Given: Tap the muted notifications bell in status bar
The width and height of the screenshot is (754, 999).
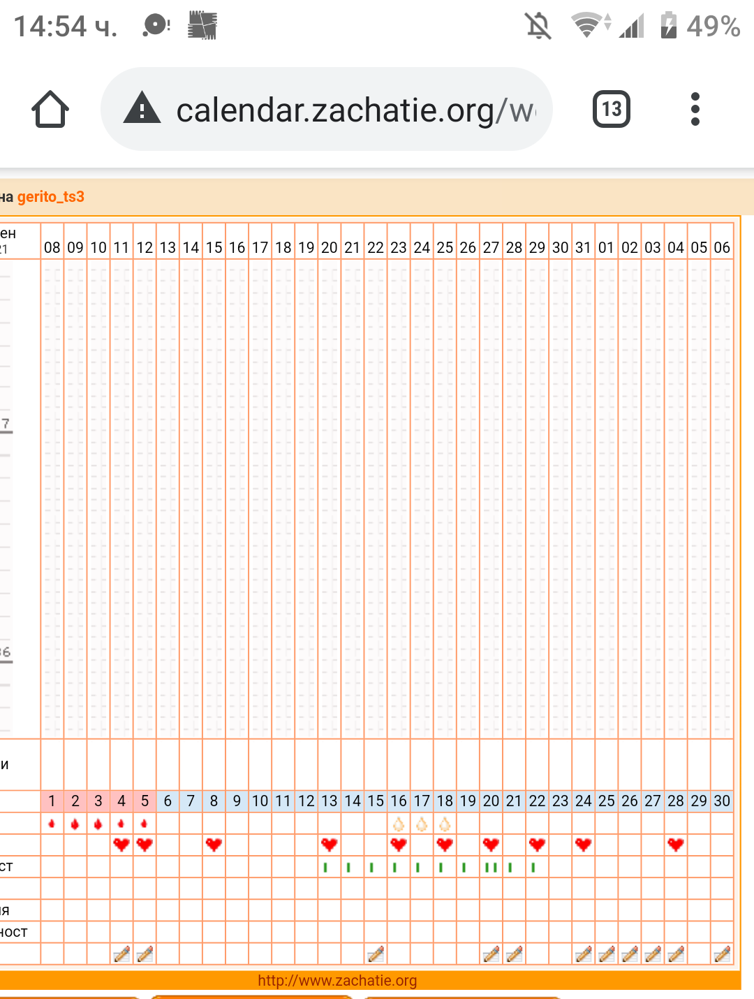Looking at the screenshot, I should click(538, 27).
